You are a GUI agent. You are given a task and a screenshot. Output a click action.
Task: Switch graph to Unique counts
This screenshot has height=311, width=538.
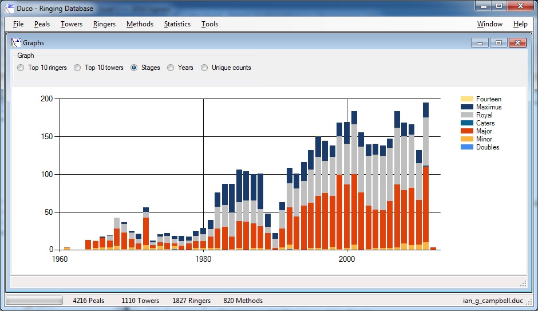pyautogui.click(x=204, y=68)
